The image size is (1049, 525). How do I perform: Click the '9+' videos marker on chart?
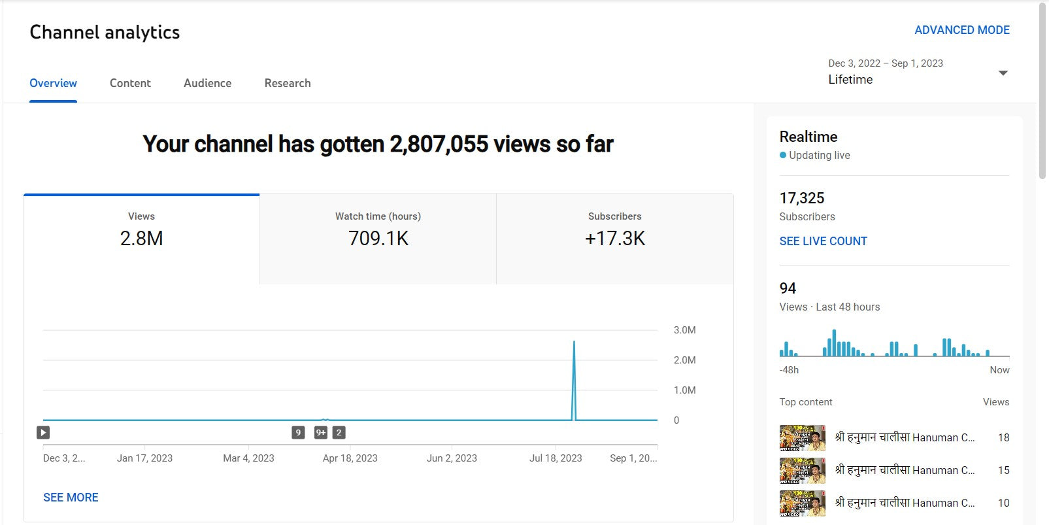tap(320, 432)
